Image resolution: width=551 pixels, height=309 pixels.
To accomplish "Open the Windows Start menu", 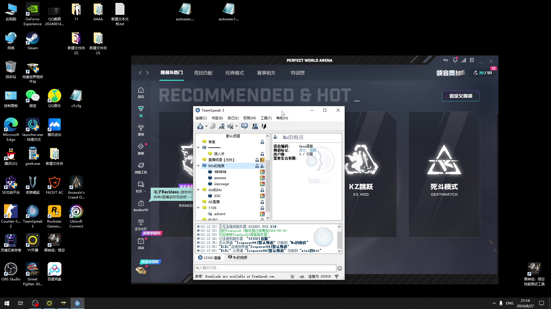I will click(7, 303).
